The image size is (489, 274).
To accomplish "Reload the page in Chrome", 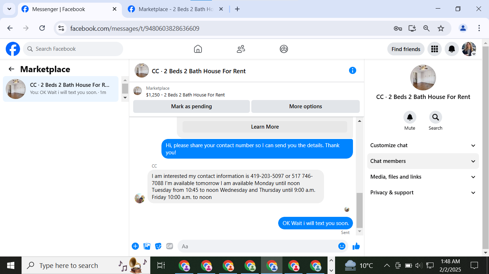I will [x=42, y=28].
